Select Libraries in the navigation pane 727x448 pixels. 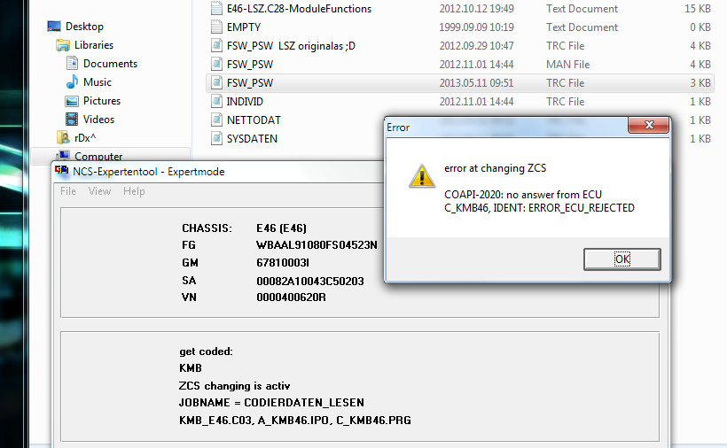[x=93, y=45]
